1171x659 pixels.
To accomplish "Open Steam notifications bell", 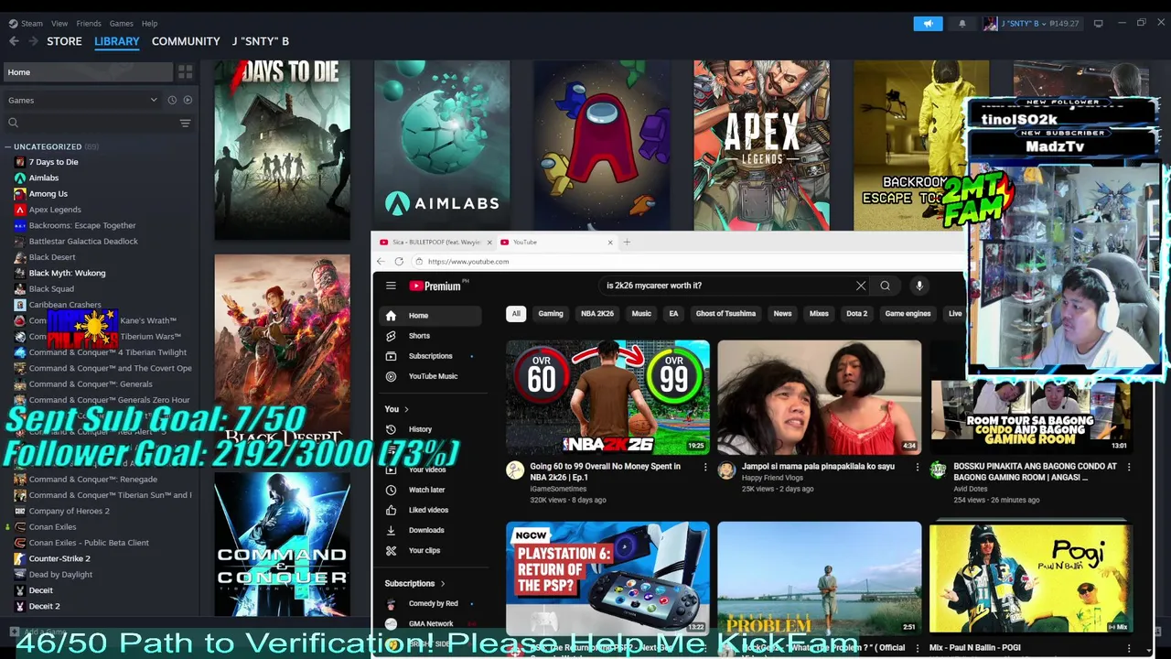I will [x=962, y=24].
